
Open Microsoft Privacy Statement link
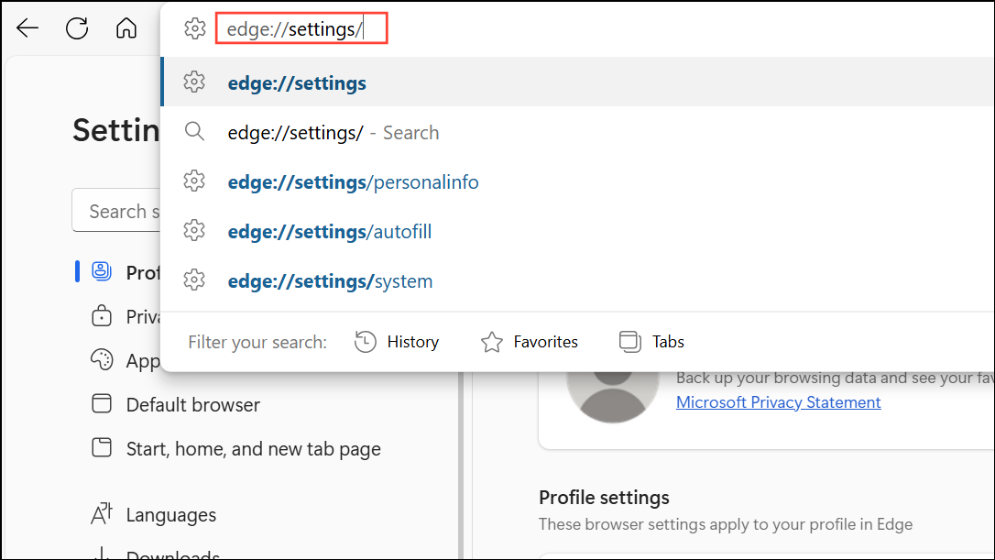778,402
